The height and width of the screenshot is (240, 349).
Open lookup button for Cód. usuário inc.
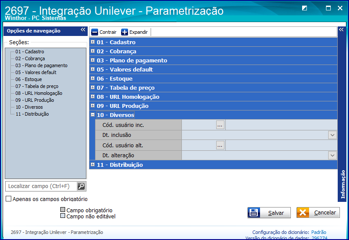point(220,125)
